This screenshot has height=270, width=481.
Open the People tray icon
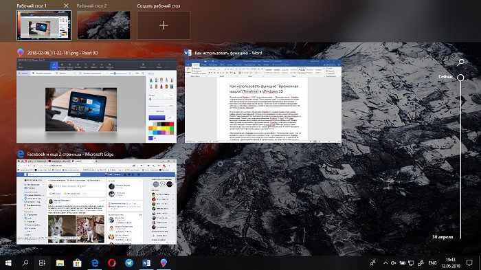click(372, 263)
